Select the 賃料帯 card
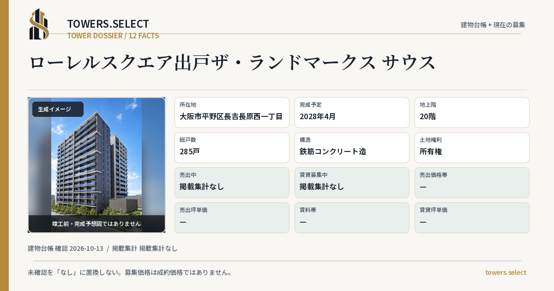The height and width of the screenshot is (291, 554). (x=352, y=218)
